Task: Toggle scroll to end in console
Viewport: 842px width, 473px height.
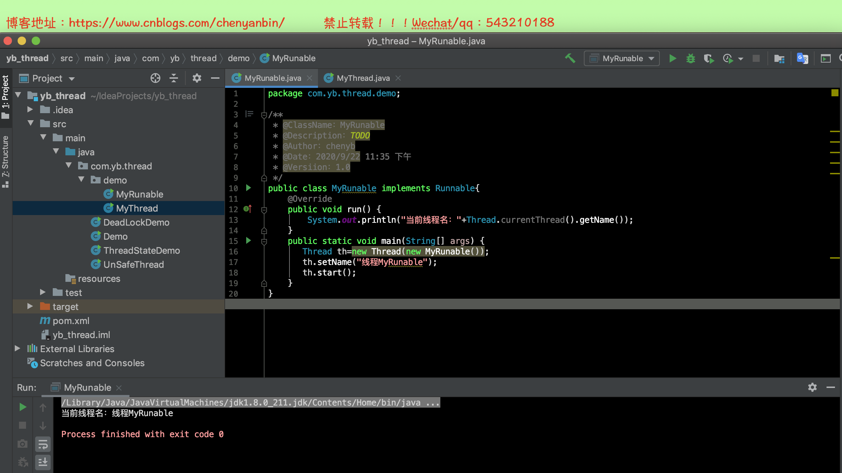Action: [43, 462]
